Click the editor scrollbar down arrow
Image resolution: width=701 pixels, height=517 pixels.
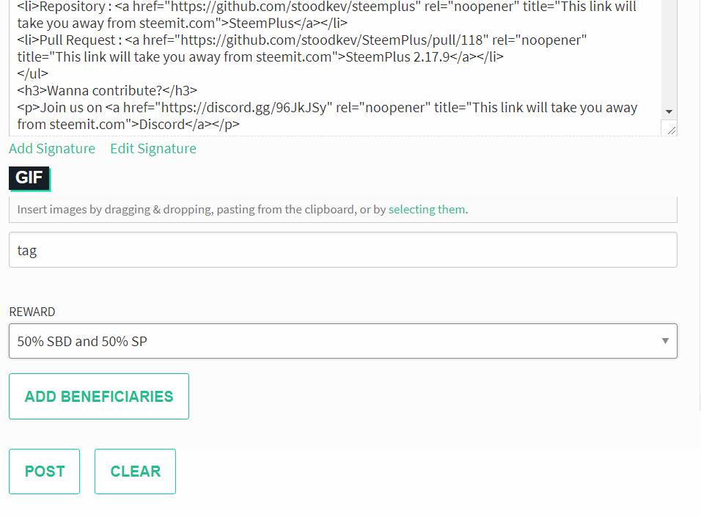669,111
